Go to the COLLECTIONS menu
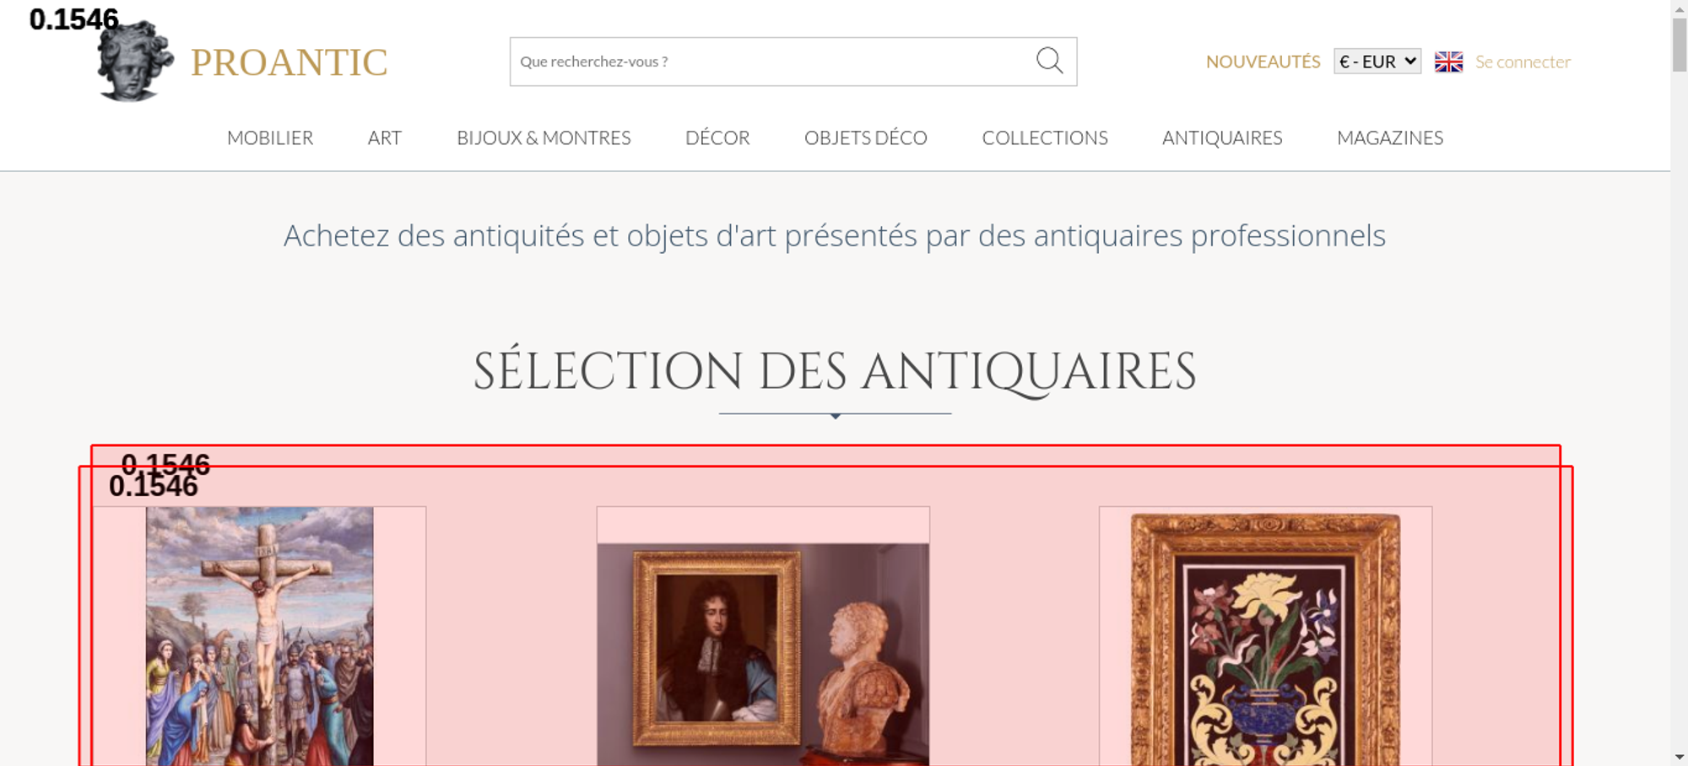Screen dimensions: 1688x766 click(x=1045, y=138)
